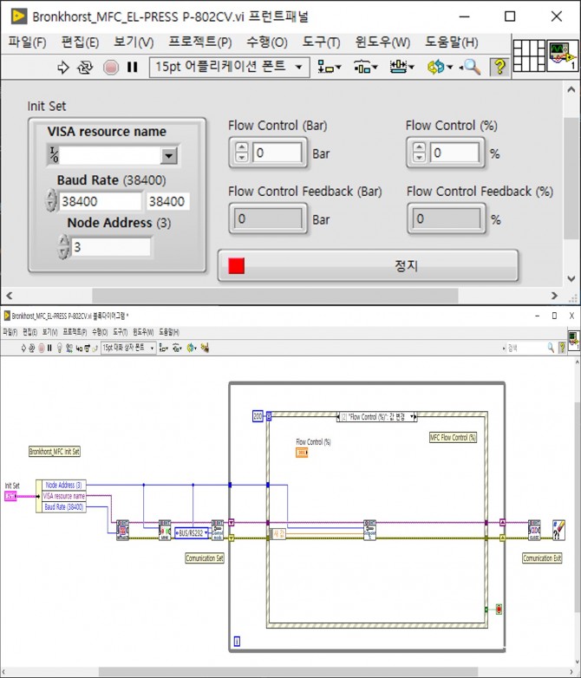Open 15pt application font dropdown
The height and width of the screenshot is (678, 581).
[230, 67]
